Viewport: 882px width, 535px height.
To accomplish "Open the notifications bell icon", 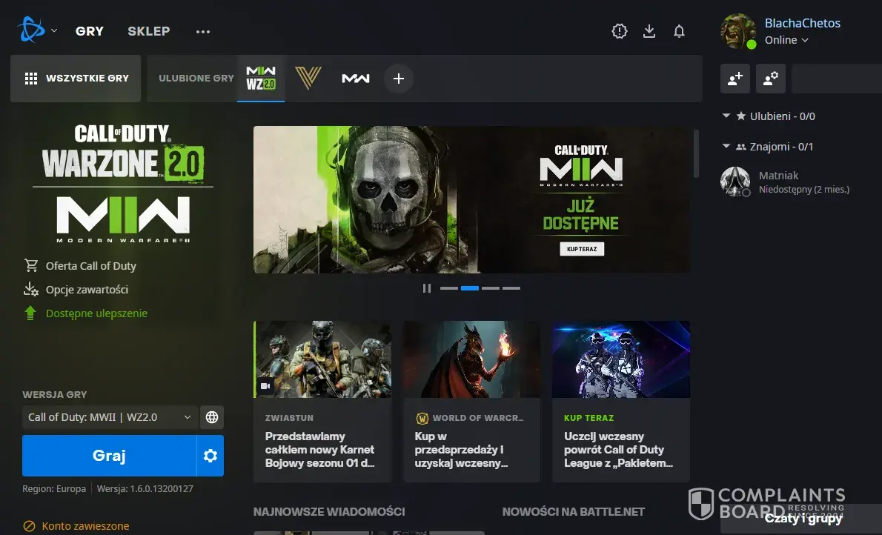I will point(679,31).
